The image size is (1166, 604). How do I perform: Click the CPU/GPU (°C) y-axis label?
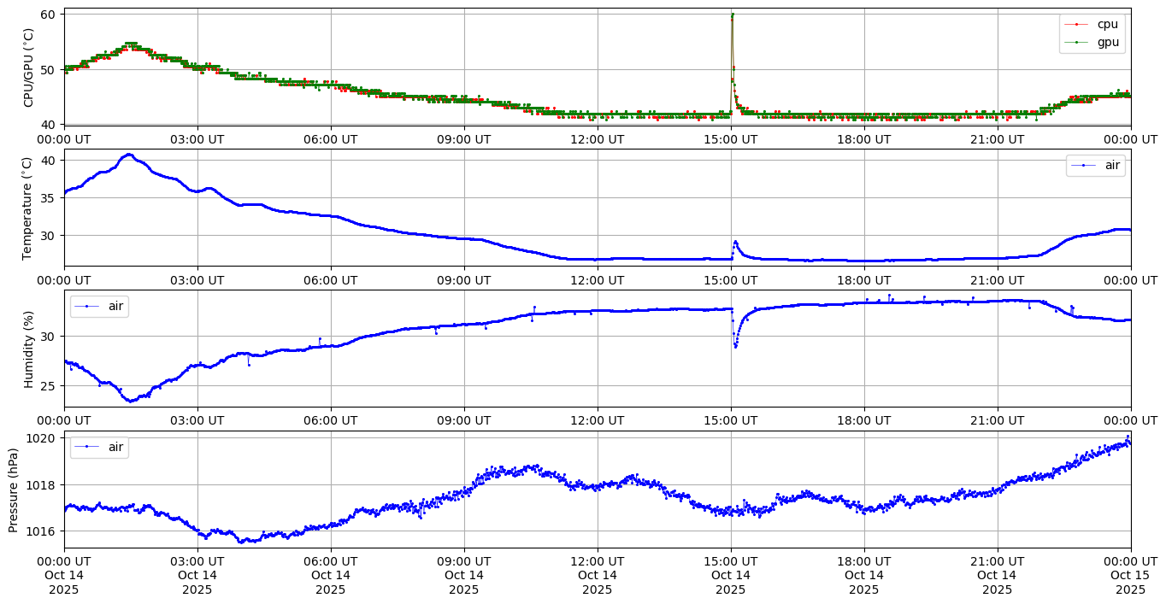(x=28, y=67)
